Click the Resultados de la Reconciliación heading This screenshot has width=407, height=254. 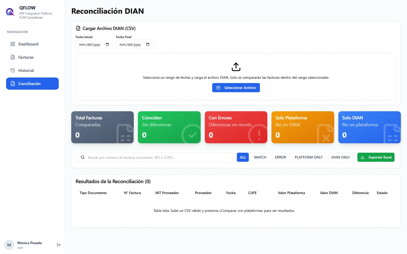[113, 181]
